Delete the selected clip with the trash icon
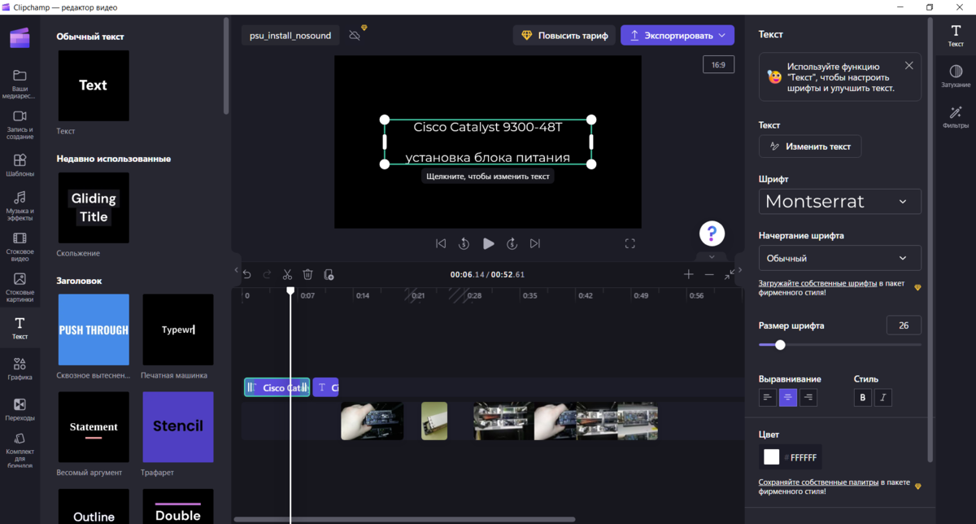Image resolution: width=976 pixels, height=524 pixels. click(x=307, y=274)
